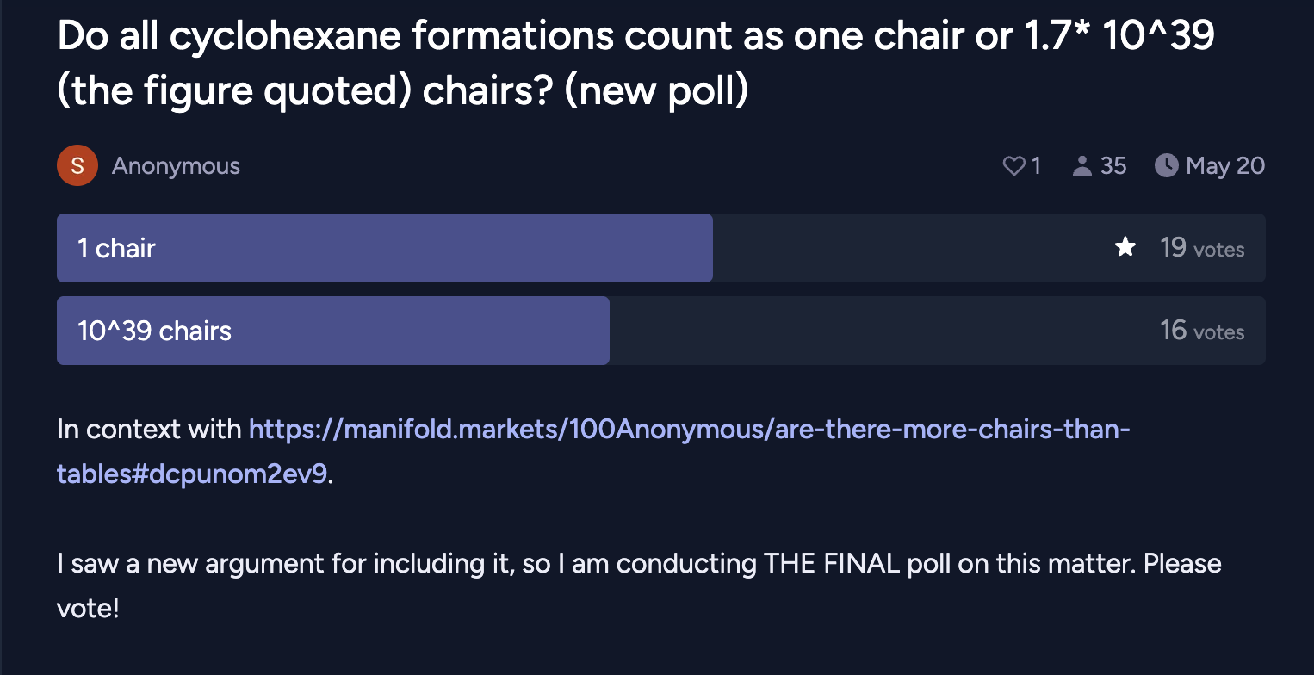The image size is (1314, 675).
Task: Click the filled portion of 10^39 chairs bar
Action: [x=333, y=331]
